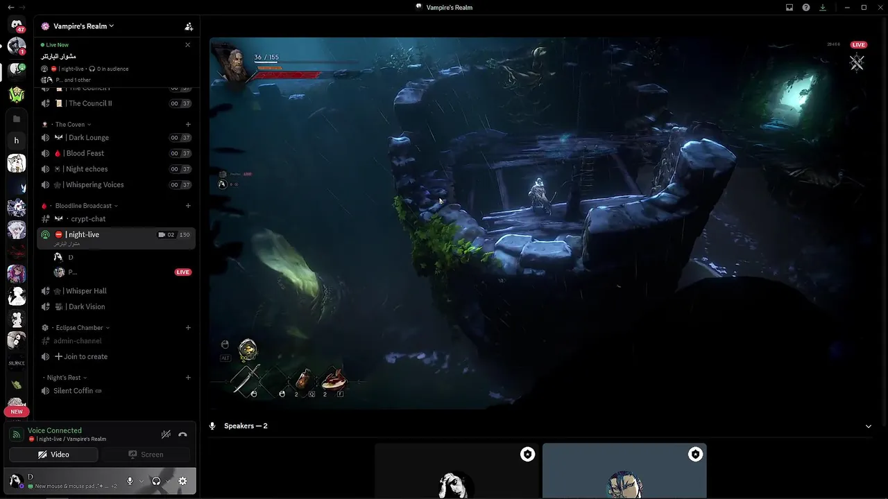The width and height of the screenshot is (888, 499).
Task: Open the server with the green W crest
Action: pyautogui.click(x=17, y=94)
